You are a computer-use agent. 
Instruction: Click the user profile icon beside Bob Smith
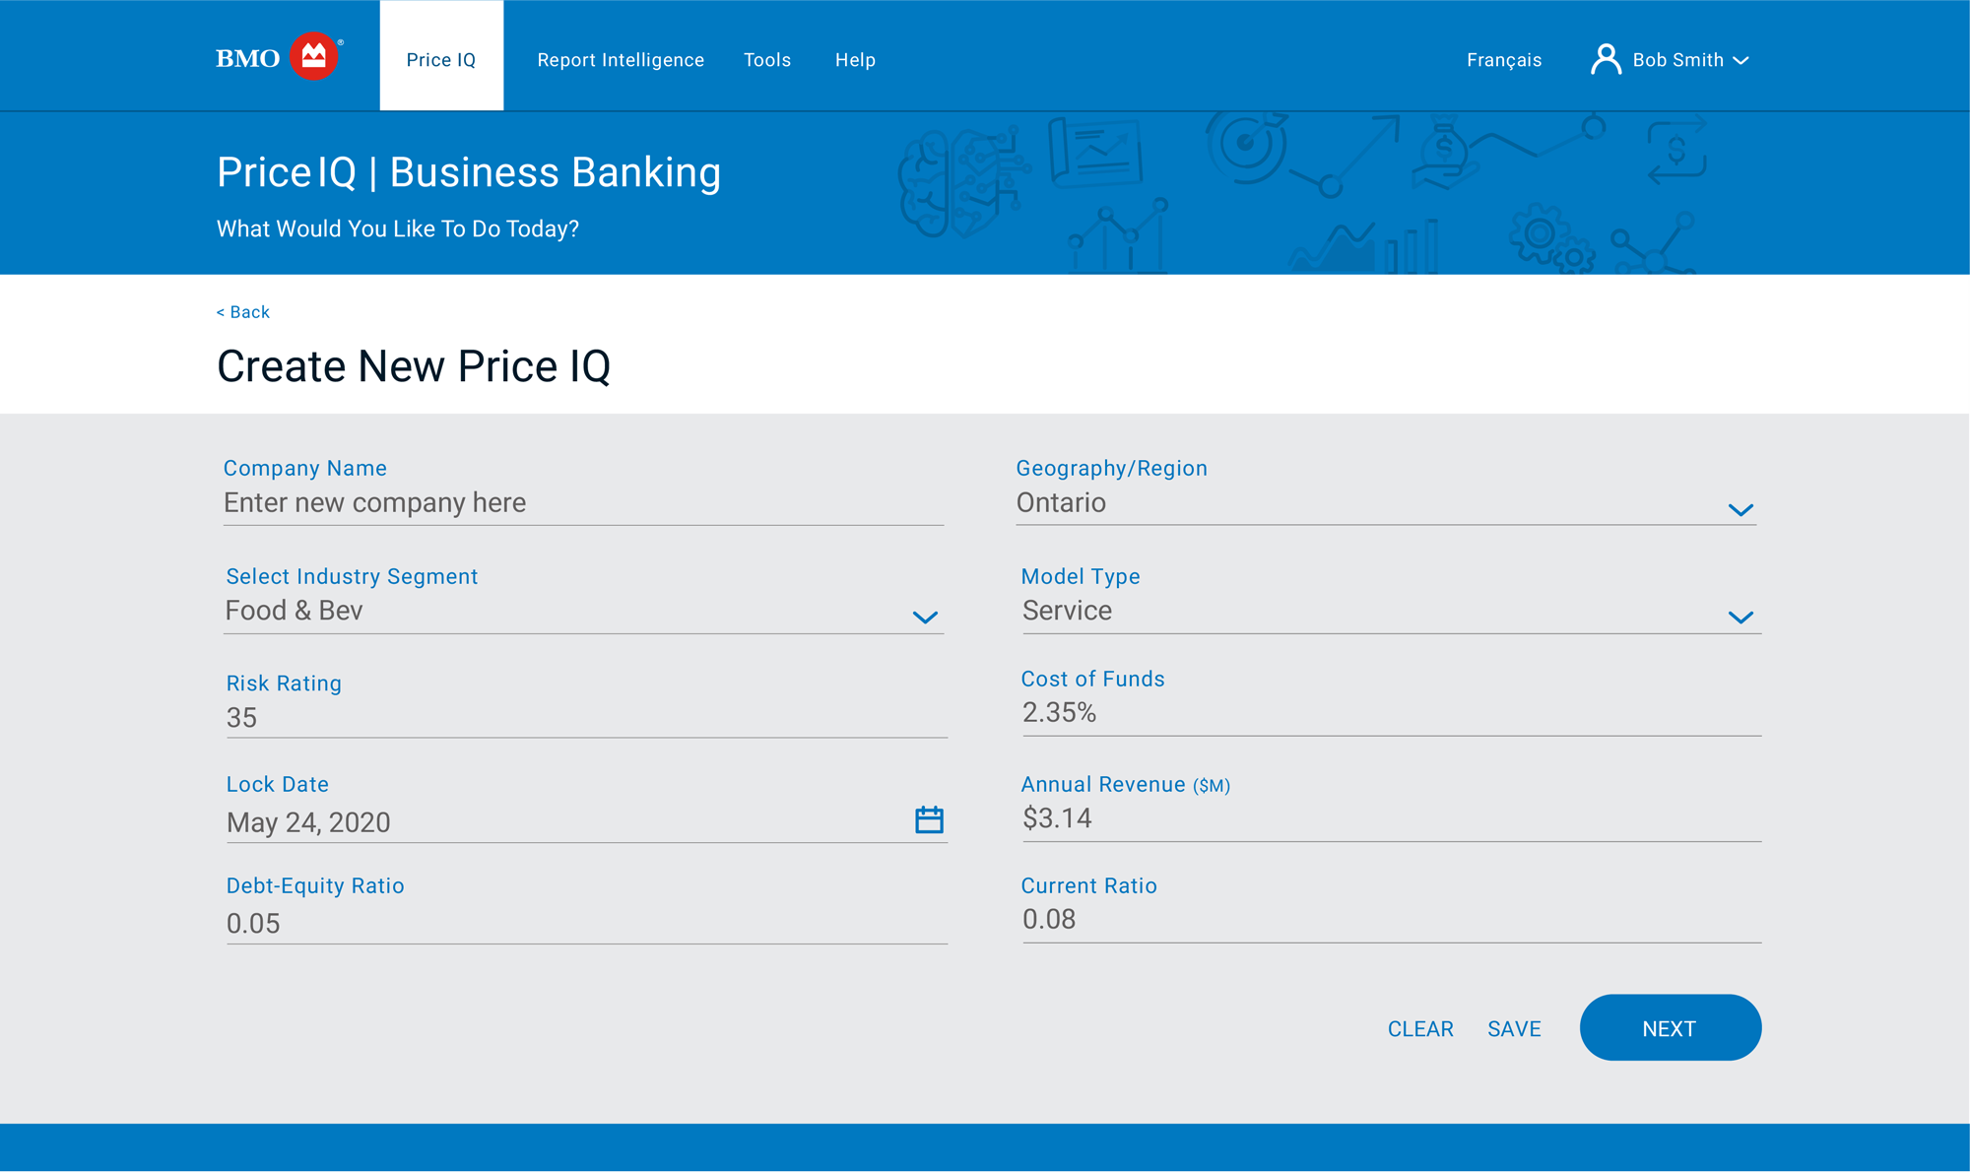(1607, 59)
